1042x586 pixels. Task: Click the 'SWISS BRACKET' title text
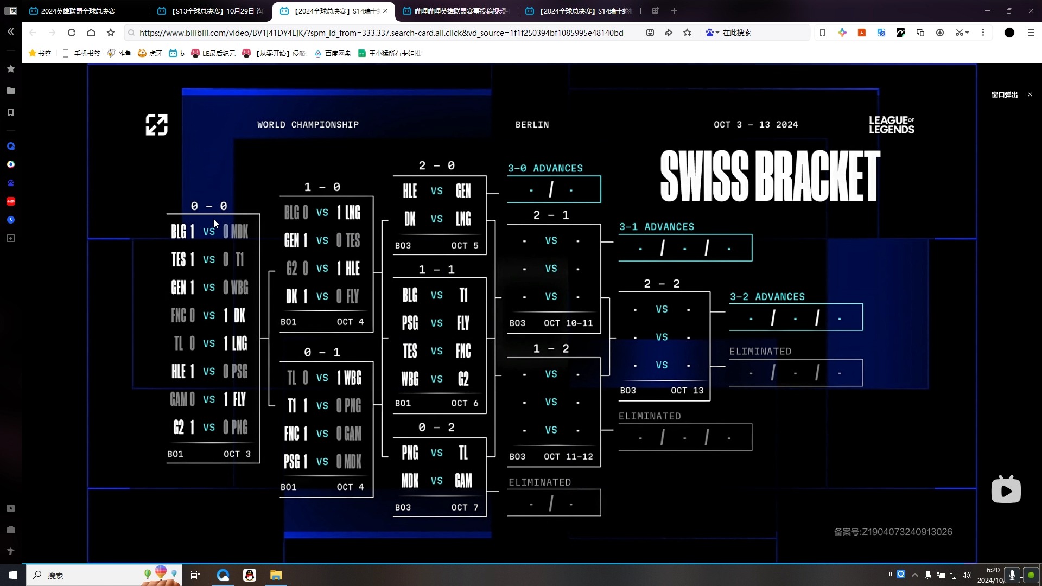pos(770,176)
